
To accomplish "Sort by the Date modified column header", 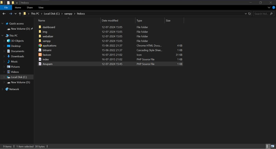I will [x=110, y=20].
